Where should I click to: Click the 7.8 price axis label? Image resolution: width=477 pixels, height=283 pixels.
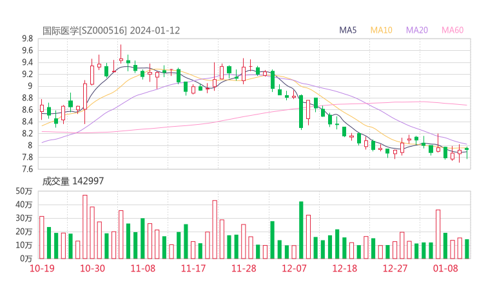click(27, 158)
